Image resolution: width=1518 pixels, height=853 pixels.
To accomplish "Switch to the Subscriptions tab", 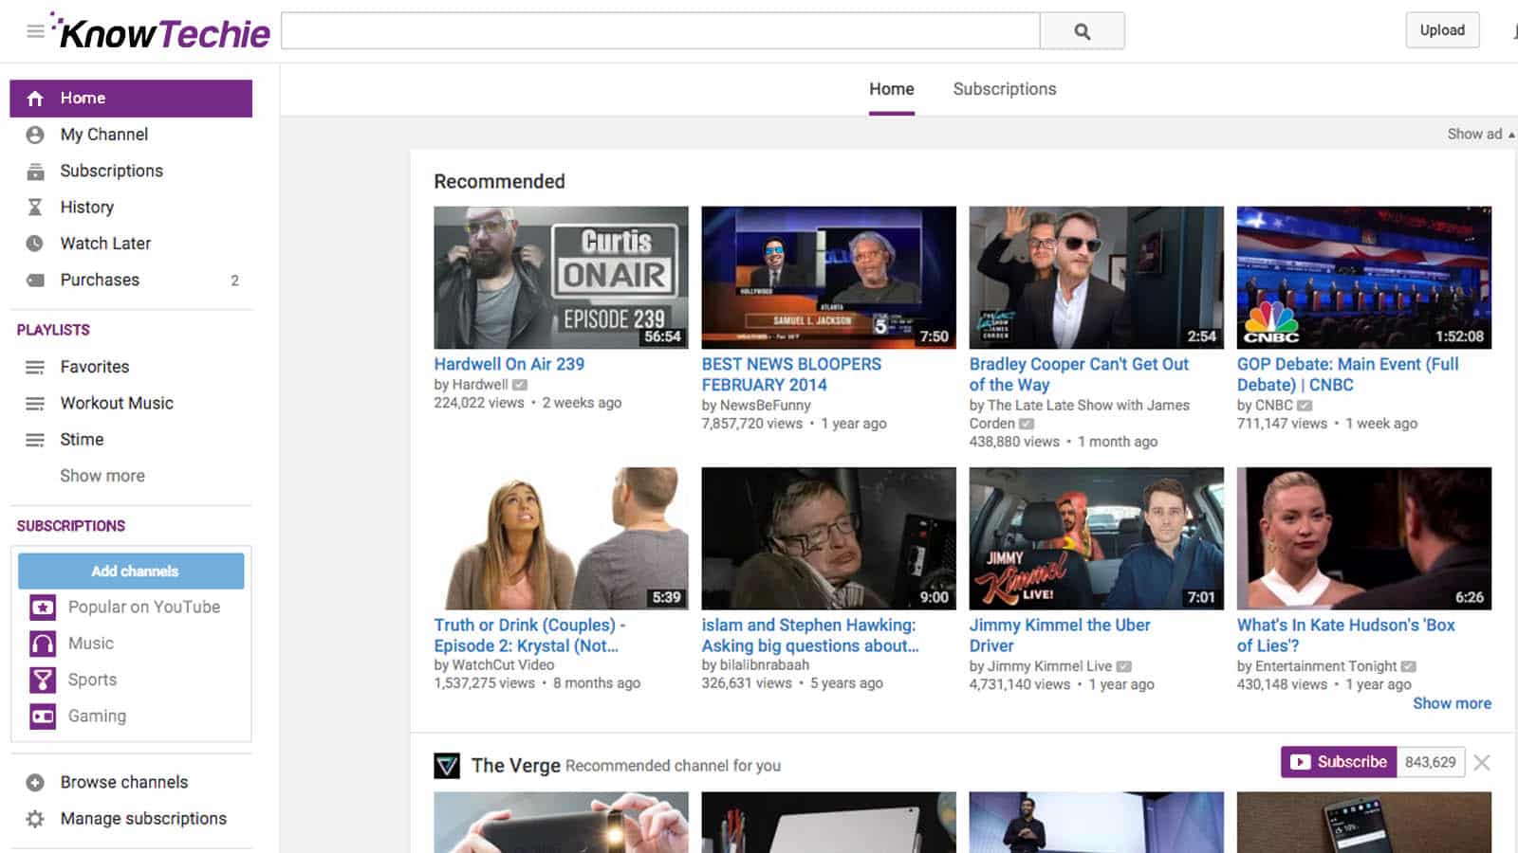I will pos(1005,89).
